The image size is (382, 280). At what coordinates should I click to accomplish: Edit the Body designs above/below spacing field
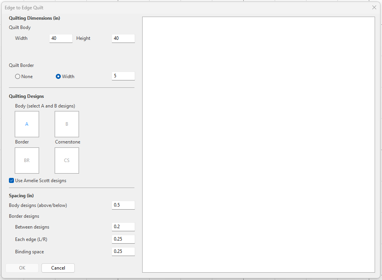click(123, 205)
